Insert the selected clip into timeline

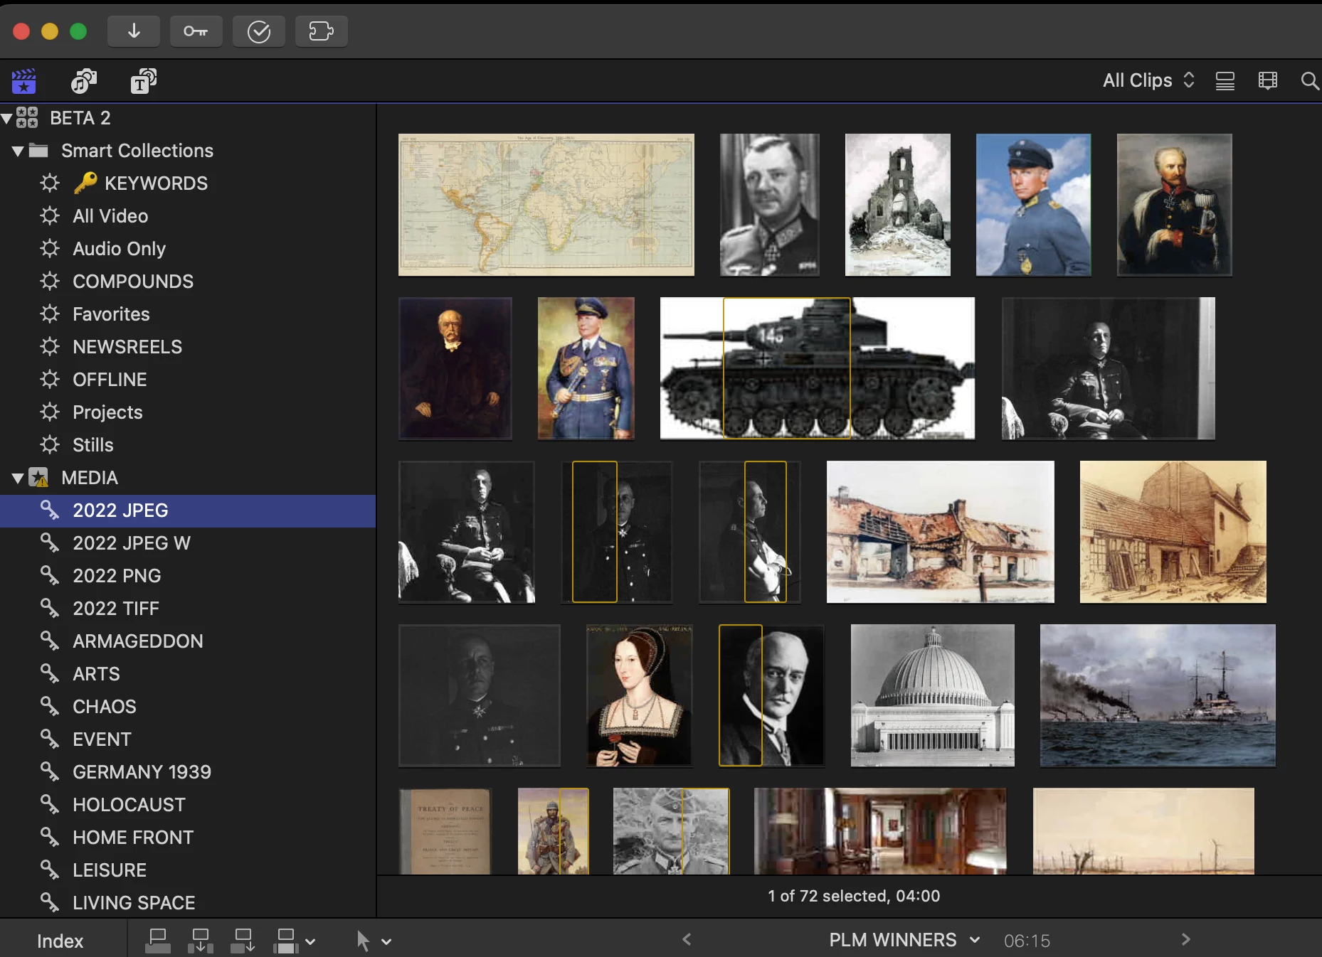pyautogui.click(x=201, y=941)
